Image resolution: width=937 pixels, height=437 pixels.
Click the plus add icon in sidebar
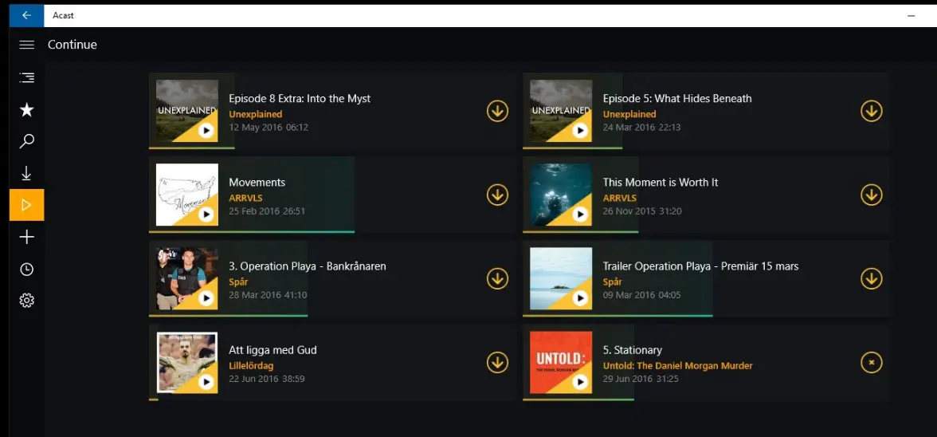tap(27, 238)
